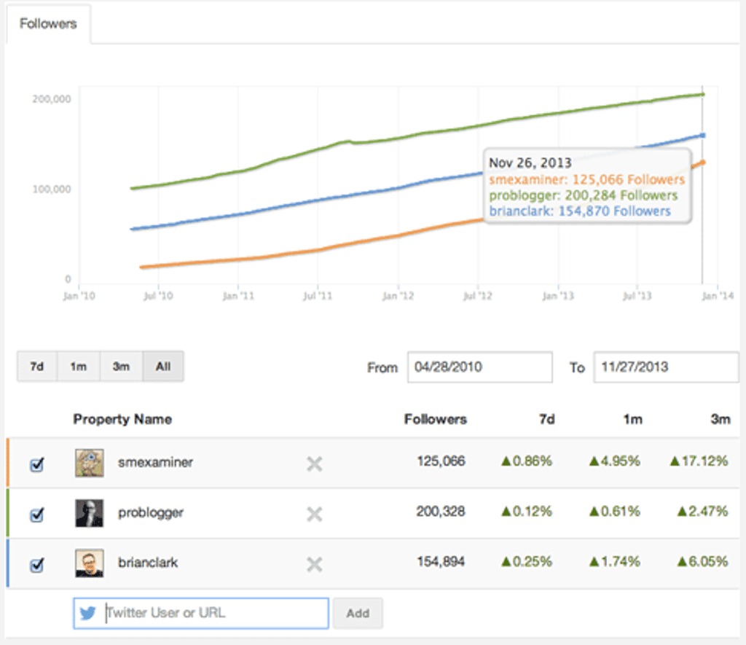Click smexaminer 7d growth 0.86%
The image size is (746, 645).
[527, 461]
